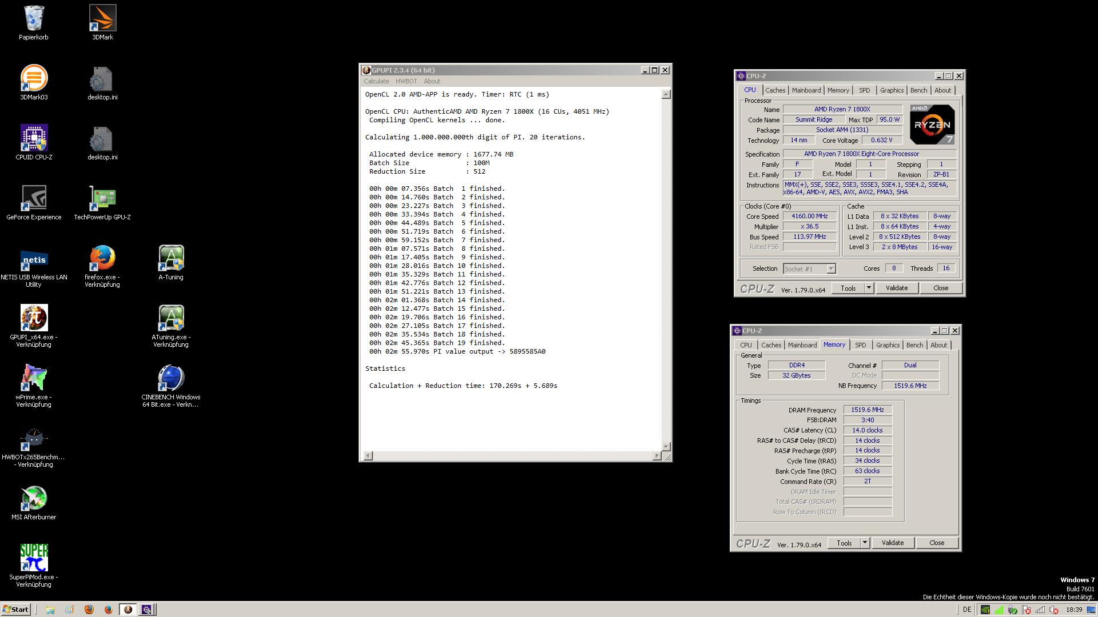Viewport: 1098px width, 617px height.
Task: Click Close button in lower CPU-Z window
Action: pyautogui.click(x=937, y=543)
